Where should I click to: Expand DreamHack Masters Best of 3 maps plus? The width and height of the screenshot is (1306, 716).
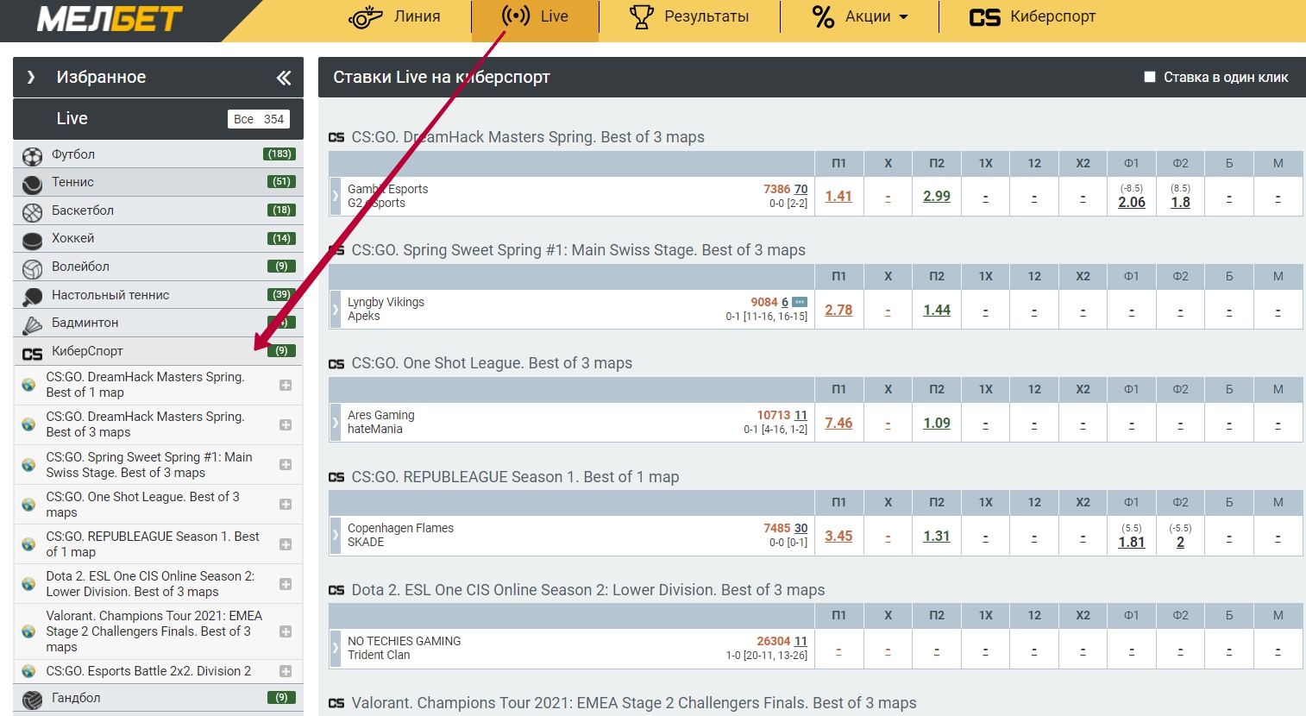click(286, 424)
